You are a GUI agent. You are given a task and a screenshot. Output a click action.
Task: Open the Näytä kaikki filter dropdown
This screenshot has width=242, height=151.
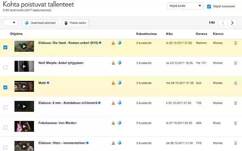(185, 6)
